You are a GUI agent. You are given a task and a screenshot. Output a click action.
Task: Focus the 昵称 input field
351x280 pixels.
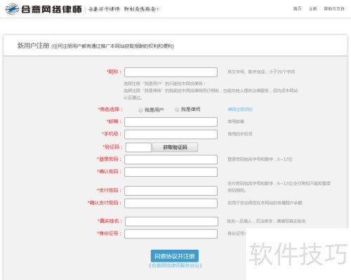tap(171, 72)
